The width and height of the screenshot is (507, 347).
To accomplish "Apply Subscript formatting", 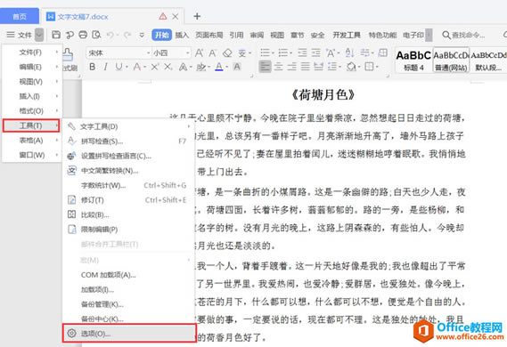I will pyautogui.click(x=168, y=67).
